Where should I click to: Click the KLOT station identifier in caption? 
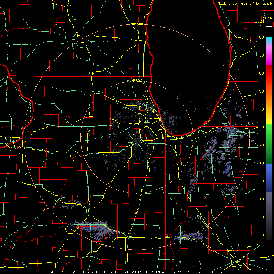click(x=178, y=272)
